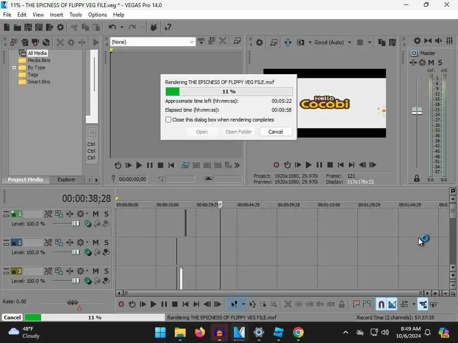Open the edit tool dropdown arrow in timeline toolbar
The image size is (458, 343).
(243, 304)
